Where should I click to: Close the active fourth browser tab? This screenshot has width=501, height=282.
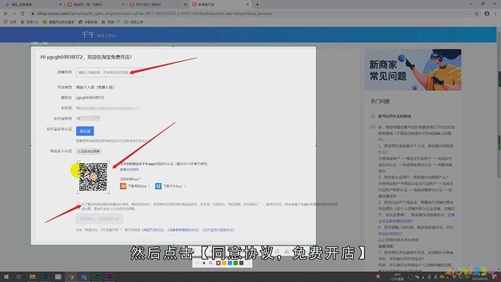[x=247, y=4]
